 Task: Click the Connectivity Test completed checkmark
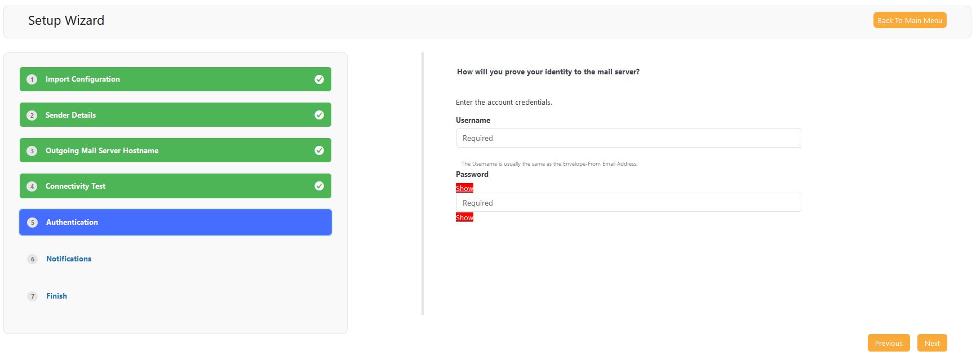319,186
